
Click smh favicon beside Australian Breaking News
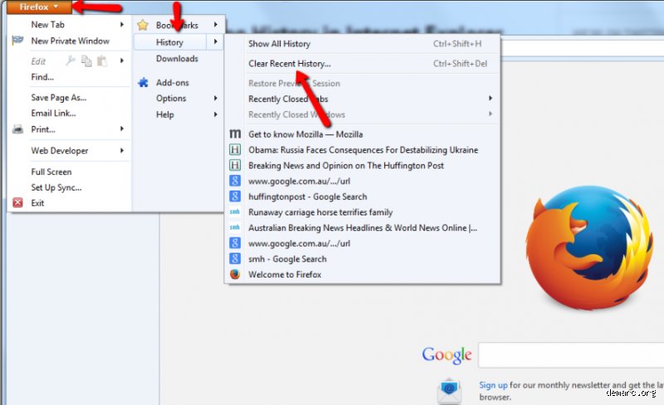[235, 228]
